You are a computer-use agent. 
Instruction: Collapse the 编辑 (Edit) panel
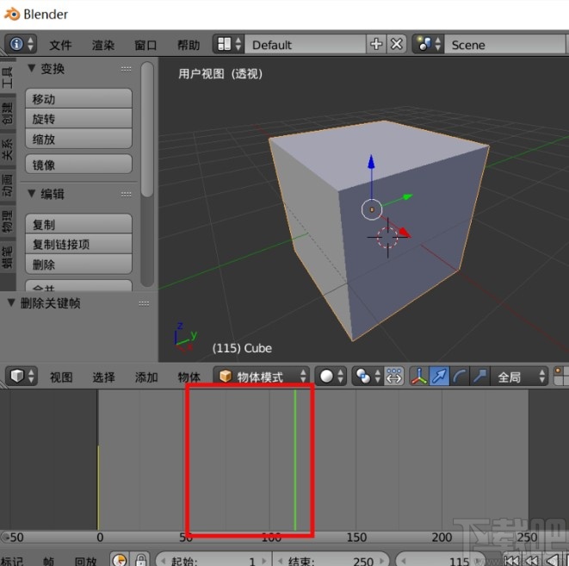(32, 194)
